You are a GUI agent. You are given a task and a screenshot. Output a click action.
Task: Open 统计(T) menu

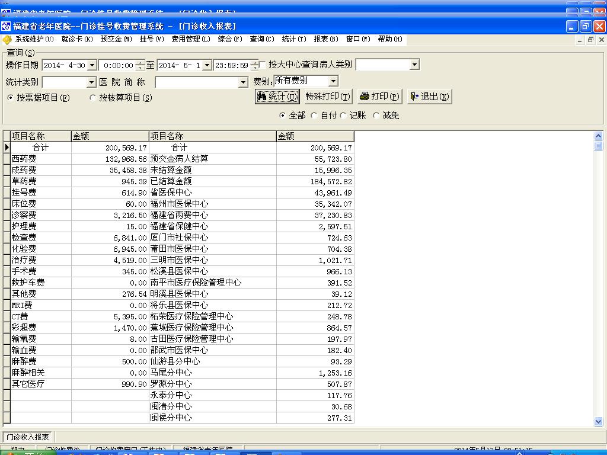tap(294, 39)
